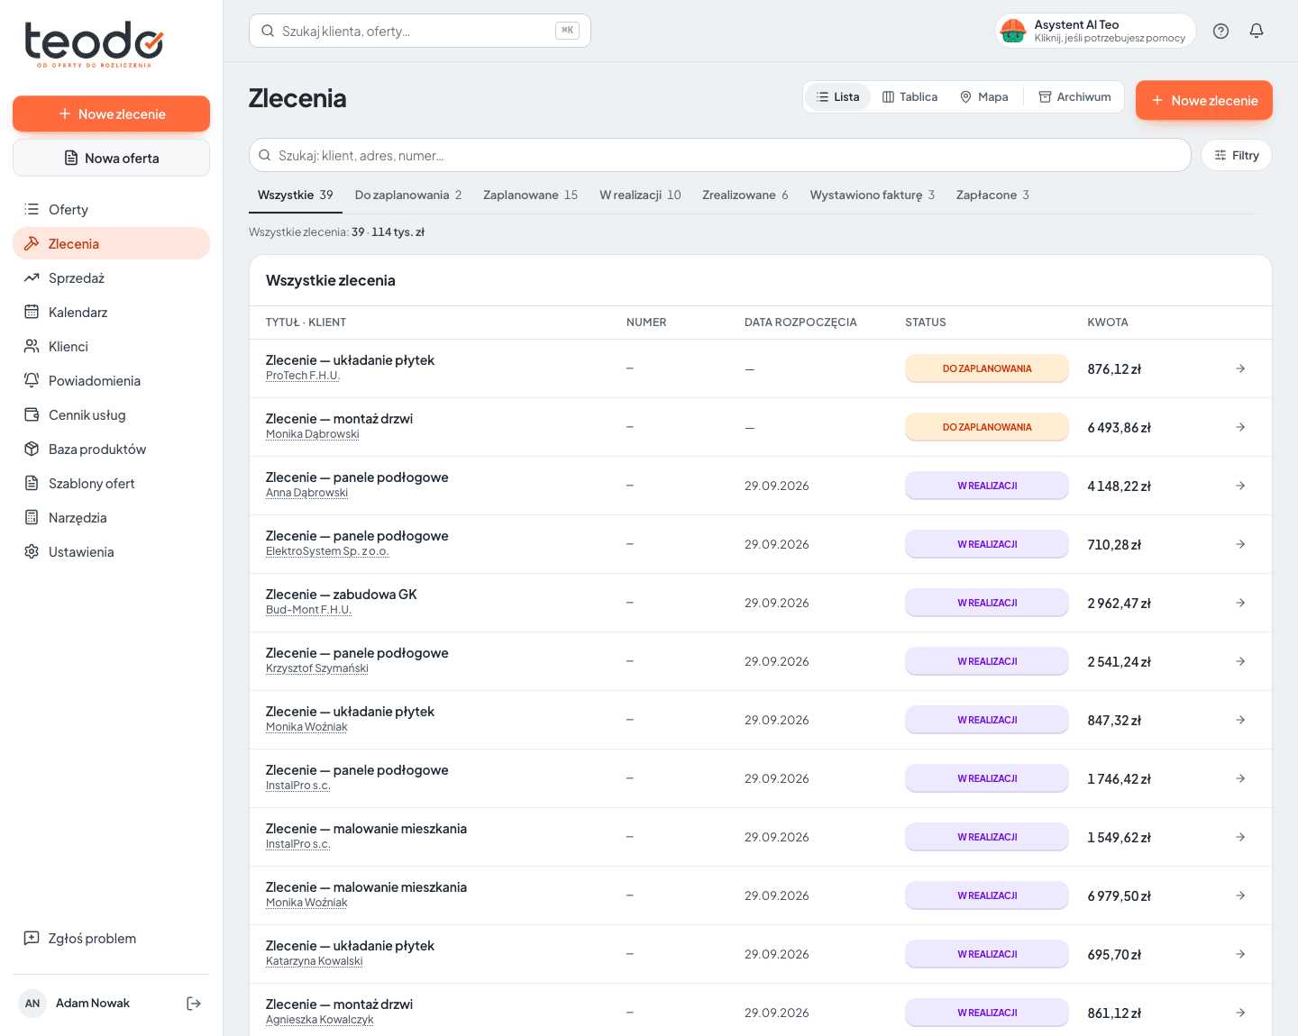Screen dimensions: 1298x1036
Task: Click the help question mark icon
Action: (x=1220, y=31)
